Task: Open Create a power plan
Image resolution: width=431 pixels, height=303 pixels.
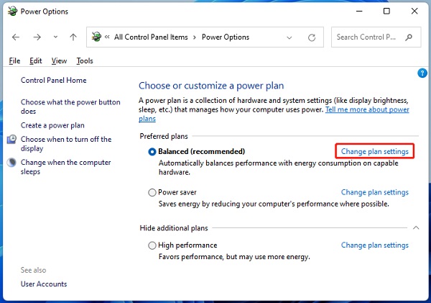Action: click(x=52, y=125)
